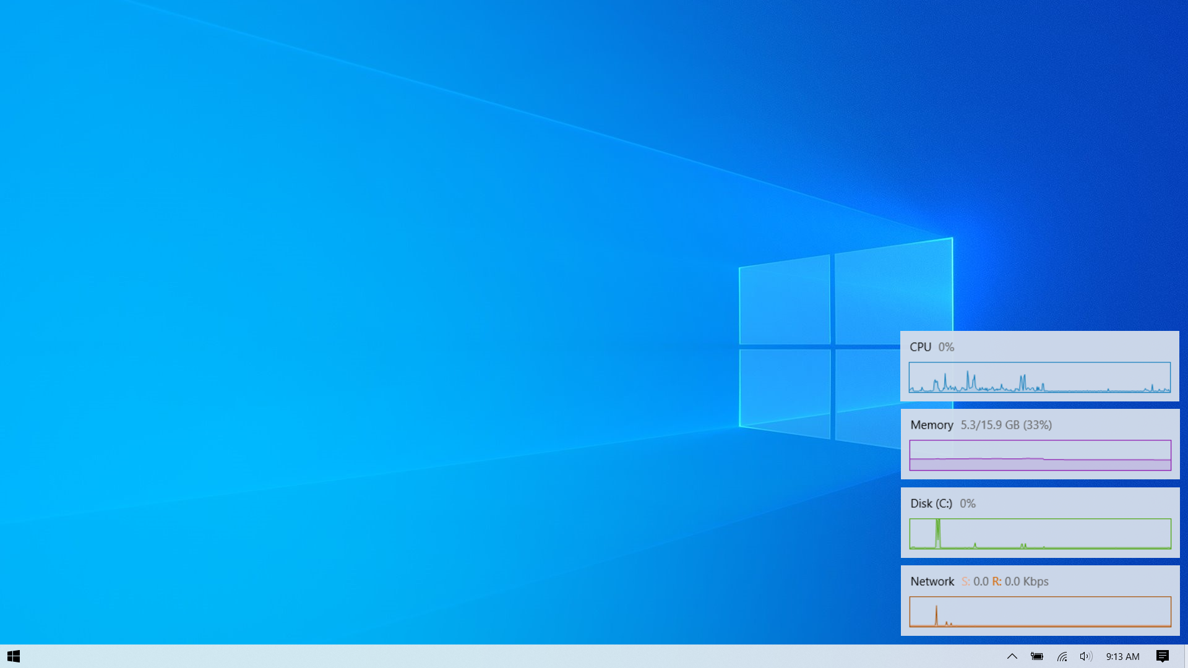The width and height of the screenshot is (1188, 668).
Task: Click the 9:13 AM taskbar clock
Action: [1122, 656]
